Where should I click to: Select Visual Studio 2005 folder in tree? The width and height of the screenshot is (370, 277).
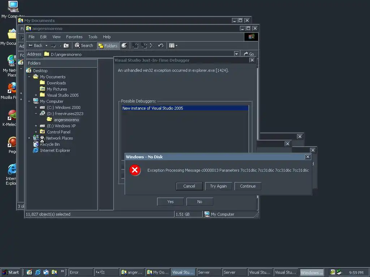tap(63, 95)
